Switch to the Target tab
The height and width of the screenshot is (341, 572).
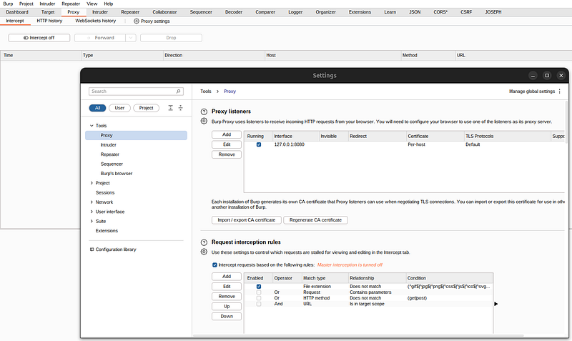tap(48, 12)
